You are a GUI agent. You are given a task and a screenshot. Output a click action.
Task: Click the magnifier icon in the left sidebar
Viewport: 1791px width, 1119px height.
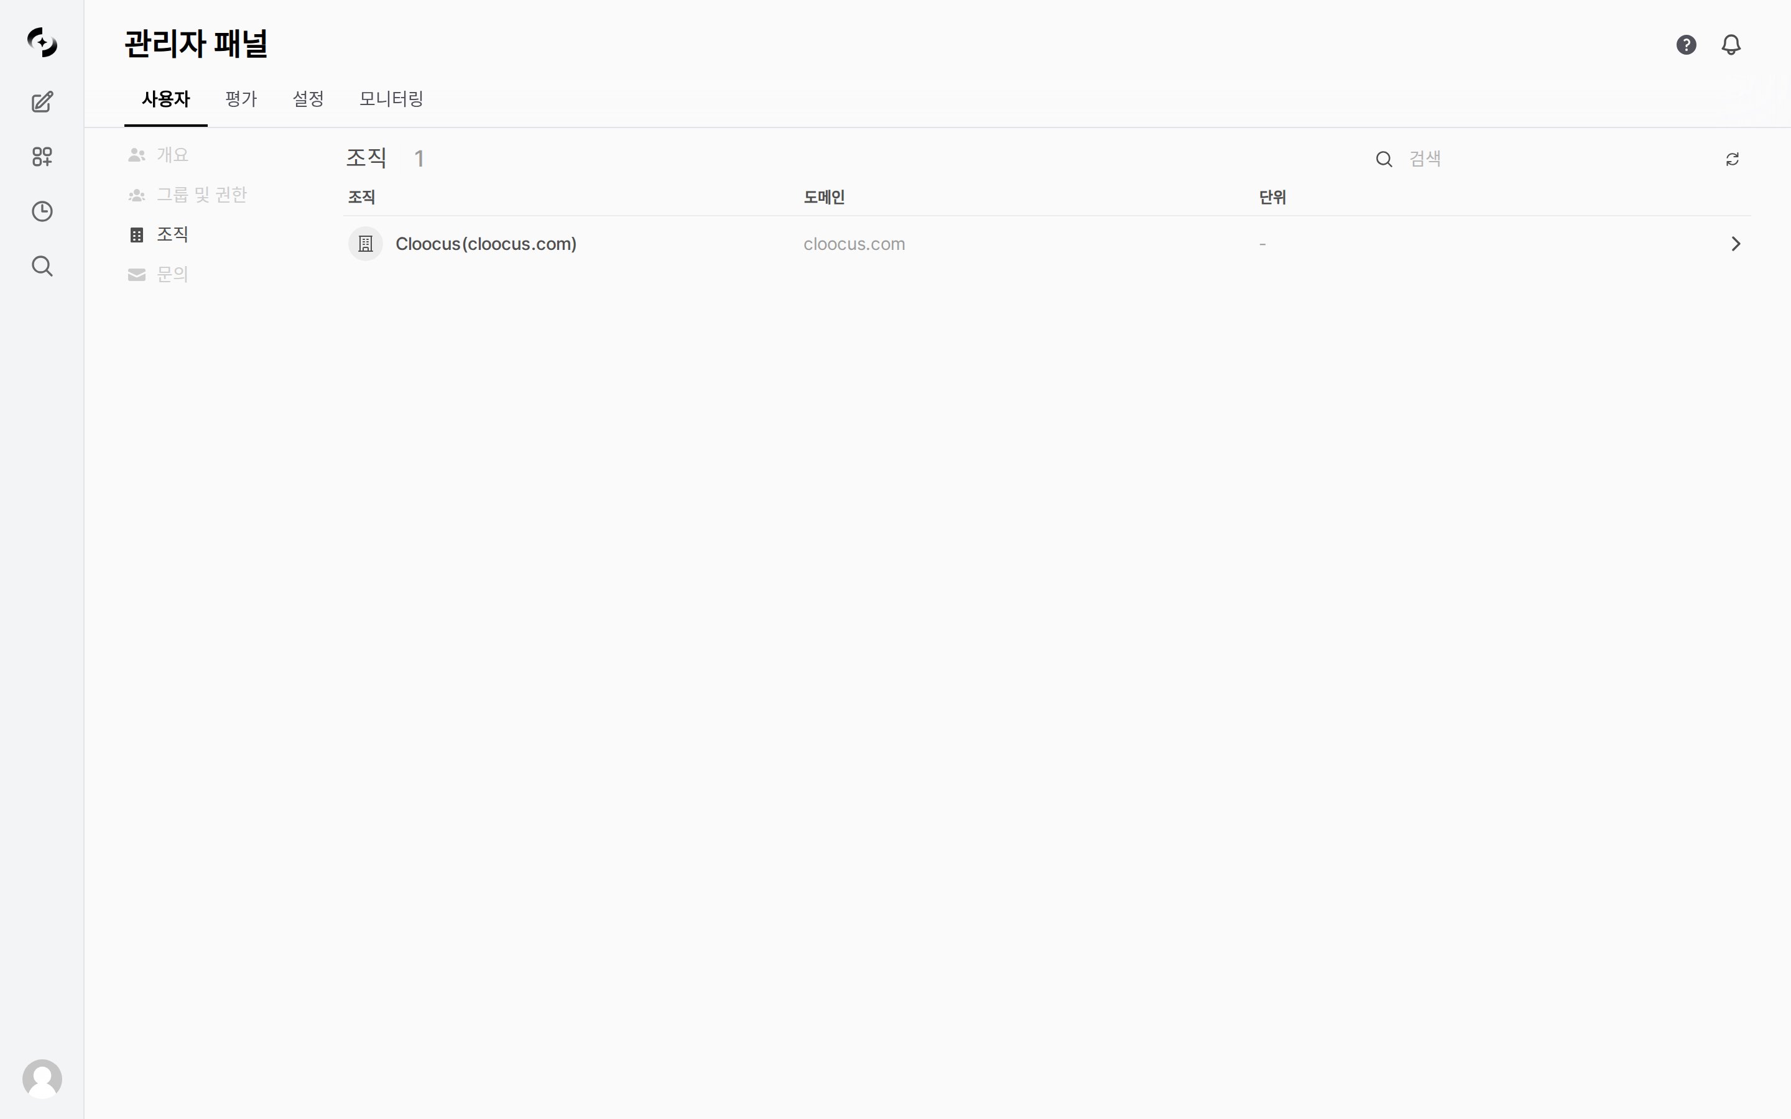pyautogui.click(x=42, y=267)
